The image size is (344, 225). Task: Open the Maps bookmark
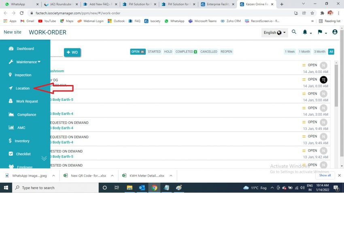[67, 21]
